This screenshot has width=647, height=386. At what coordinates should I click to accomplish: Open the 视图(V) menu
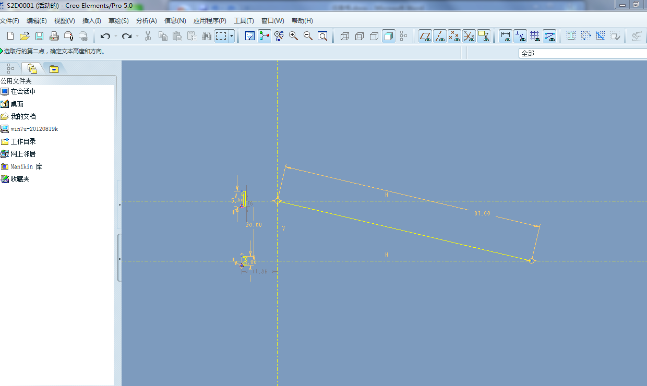tap(64, 21)
